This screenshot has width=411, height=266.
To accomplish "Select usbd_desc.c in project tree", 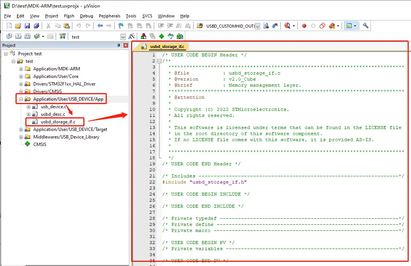I will click(53, 114).
